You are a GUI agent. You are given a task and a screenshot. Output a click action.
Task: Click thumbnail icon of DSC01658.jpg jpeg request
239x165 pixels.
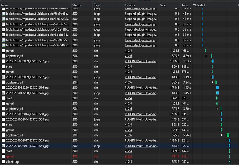(3, 119)
